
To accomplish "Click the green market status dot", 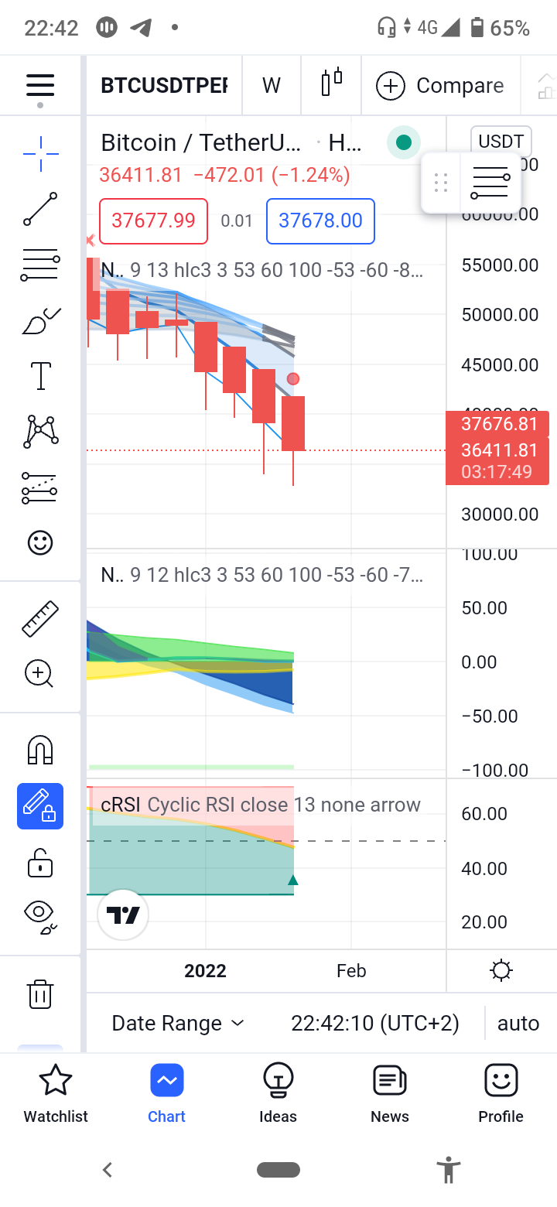I will point(403,142).
